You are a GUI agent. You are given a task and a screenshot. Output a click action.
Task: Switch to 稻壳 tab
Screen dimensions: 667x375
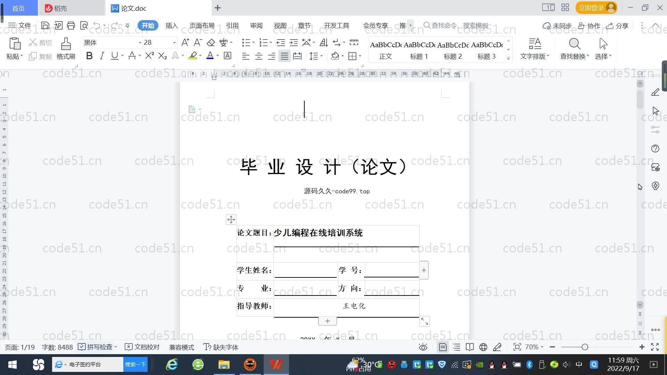(x=71, y=8)
